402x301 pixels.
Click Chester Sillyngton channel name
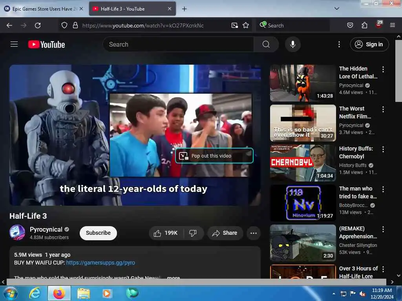click(x=358, y=245)
